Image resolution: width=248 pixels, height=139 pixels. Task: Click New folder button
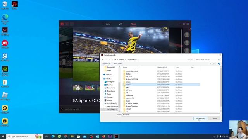pyautogui.click(x=118, y=64)
